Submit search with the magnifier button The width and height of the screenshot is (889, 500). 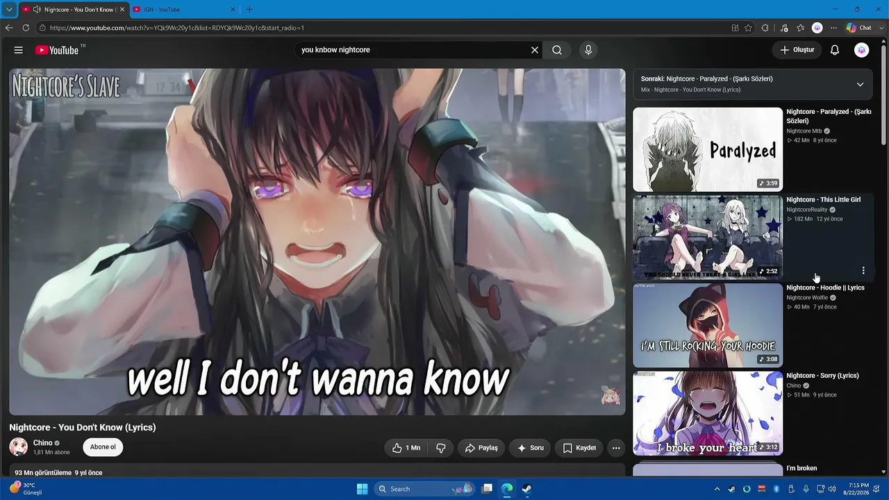(x=557, y=50)
